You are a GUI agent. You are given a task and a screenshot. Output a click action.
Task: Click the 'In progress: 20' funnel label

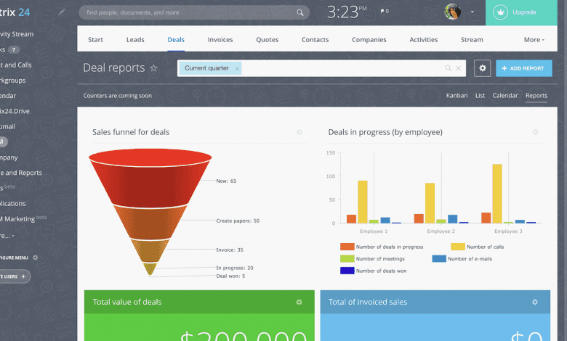pos(235,268)
